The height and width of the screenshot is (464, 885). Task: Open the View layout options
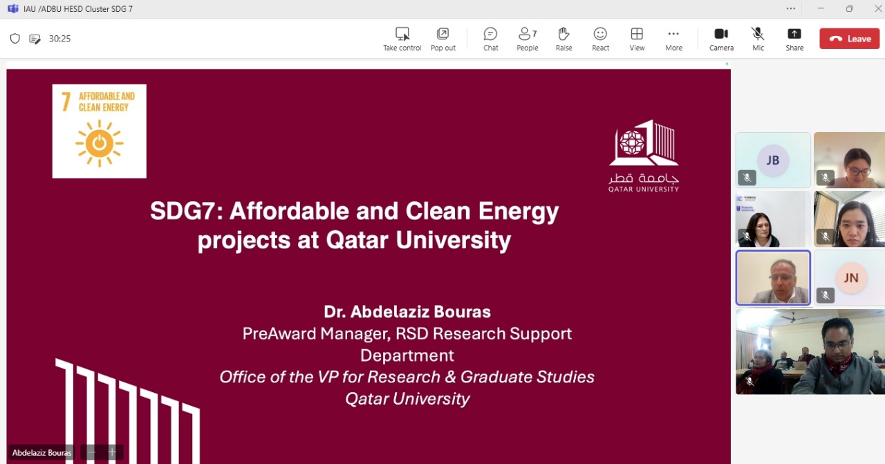[637, 39]
